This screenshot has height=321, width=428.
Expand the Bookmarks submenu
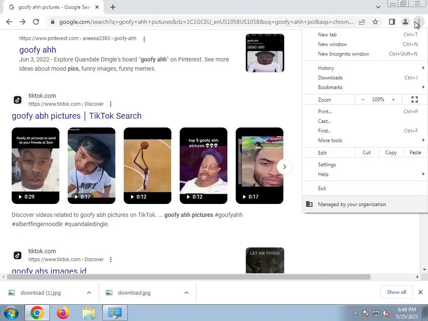(365, 87)
